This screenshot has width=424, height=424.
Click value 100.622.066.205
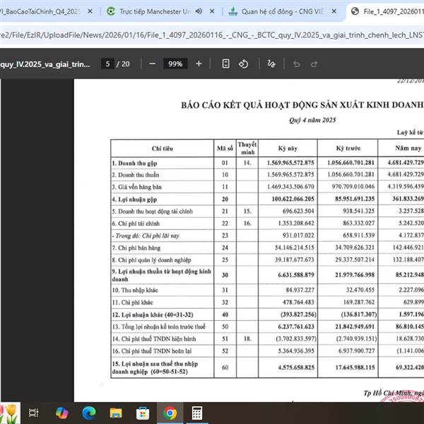pos(293,199)
